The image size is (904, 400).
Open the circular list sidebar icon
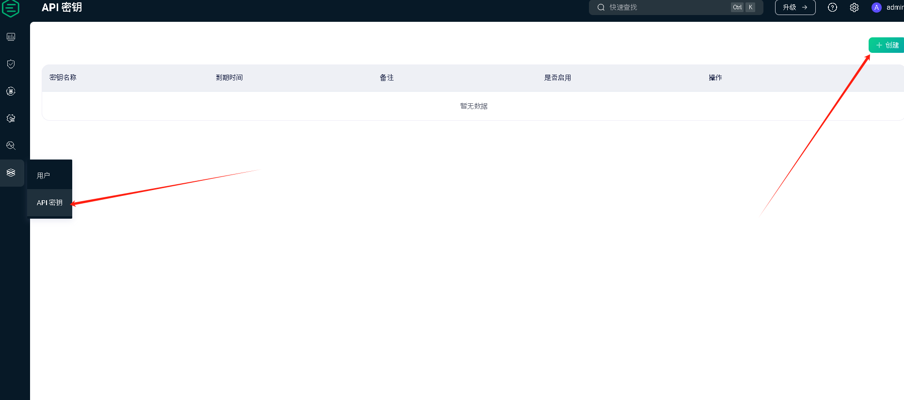[x=11, y=91]
